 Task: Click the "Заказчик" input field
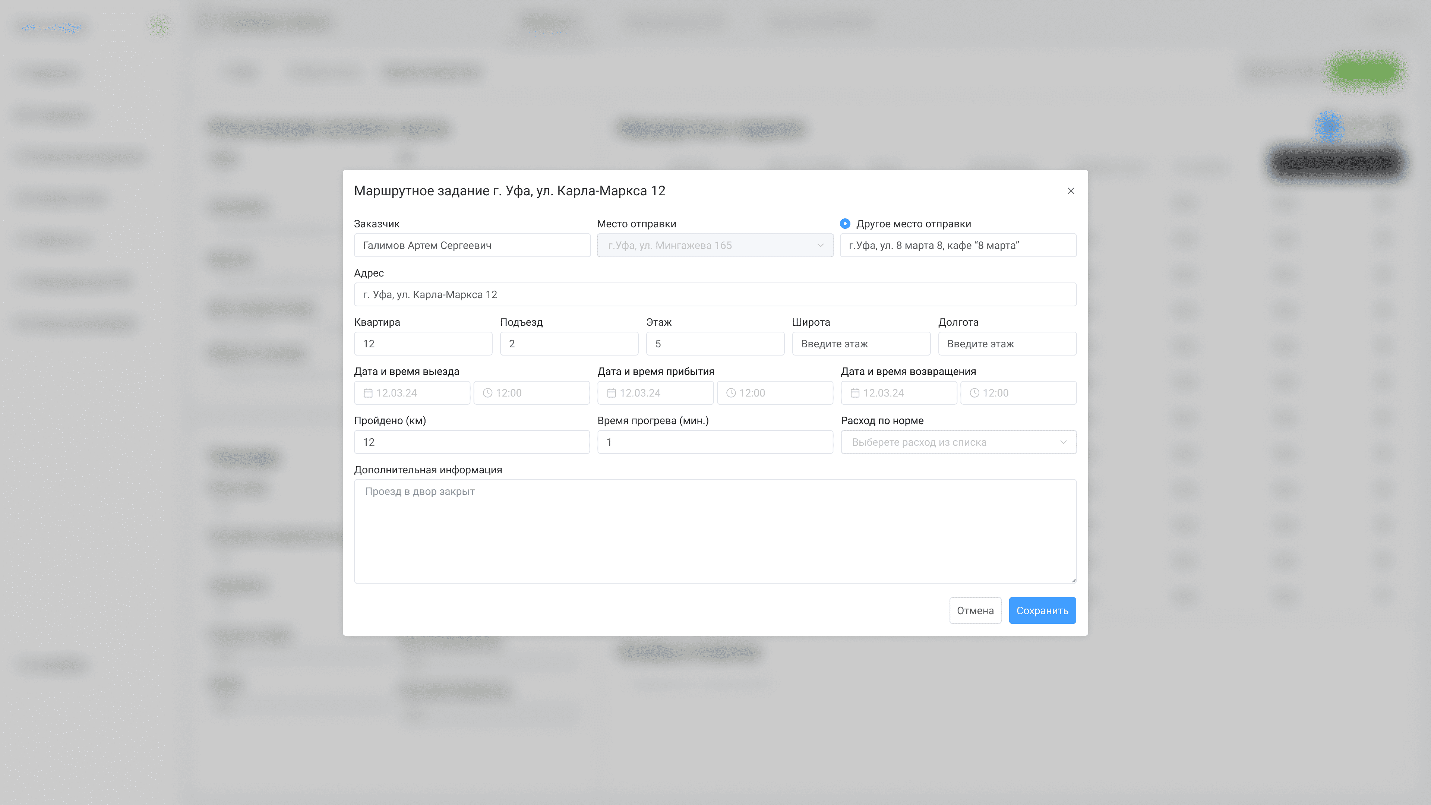(472, 246)
